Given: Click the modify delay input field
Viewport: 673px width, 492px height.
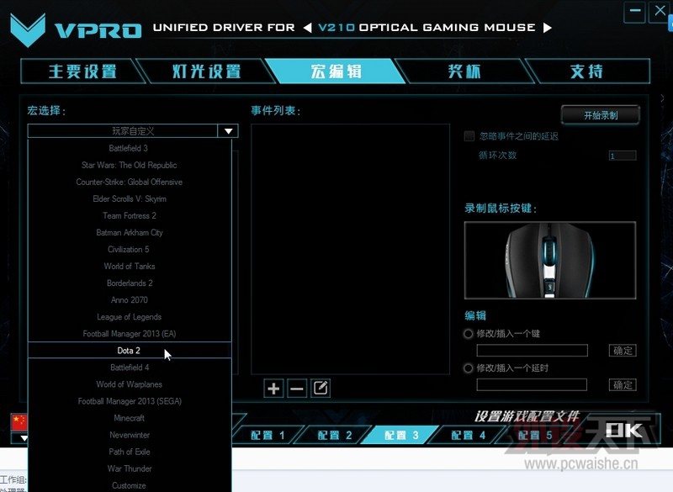Looking at the screenshot, I should pos(532,384).
